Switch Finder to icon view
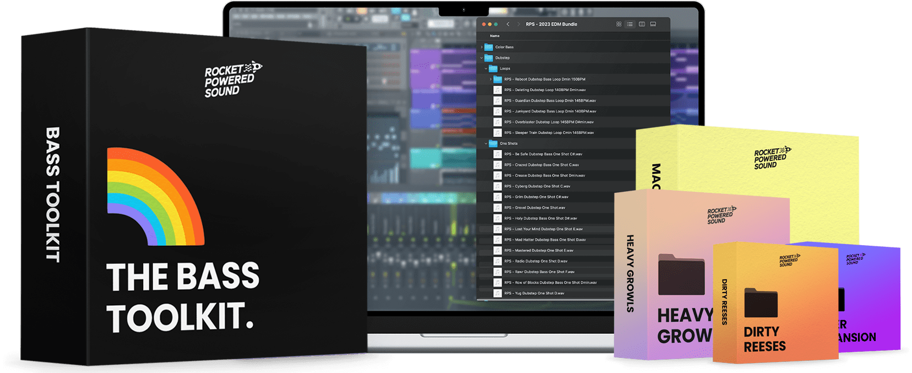912x373 pixels. pyautogui.click(x=618, y=24)
